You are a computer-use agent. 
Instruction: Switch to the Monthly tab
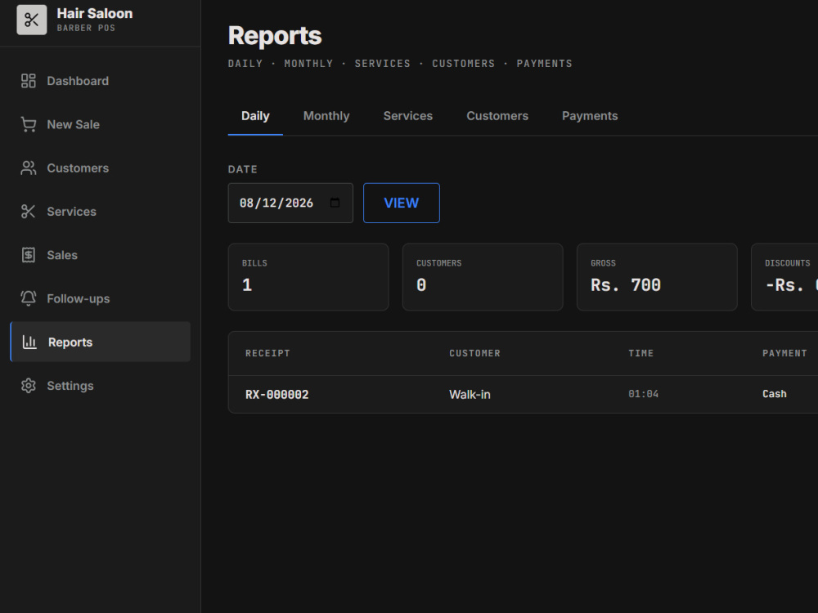326,116
